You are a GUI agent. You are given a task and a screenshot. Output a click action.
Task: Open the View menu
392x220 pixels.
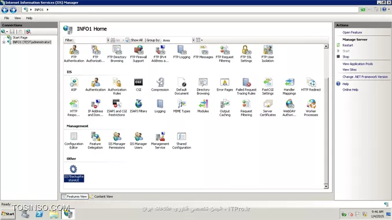tap(17, 18)
